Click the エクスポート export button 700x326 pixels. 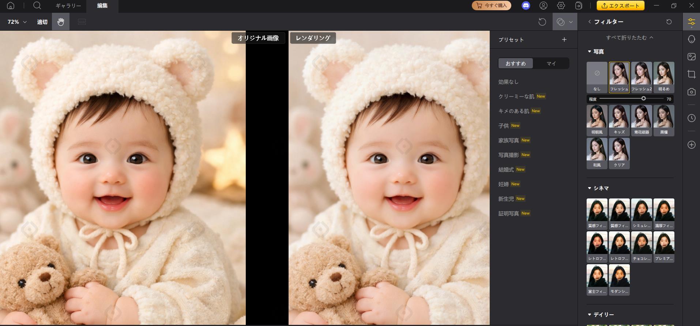coord(621,5)
